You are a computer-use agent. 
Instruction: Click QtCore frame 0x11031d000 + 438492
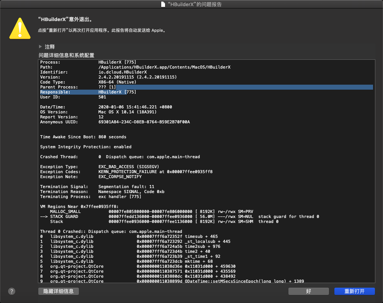[210, 276]
